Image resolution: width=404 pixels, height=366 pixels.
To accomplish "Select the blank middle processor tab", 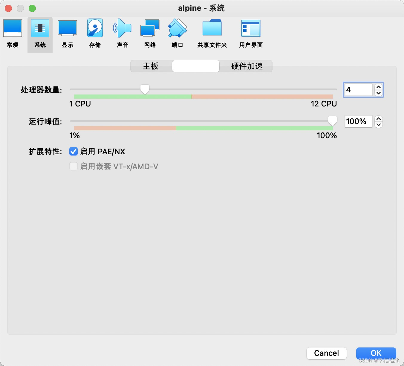I will pos(196,66).
